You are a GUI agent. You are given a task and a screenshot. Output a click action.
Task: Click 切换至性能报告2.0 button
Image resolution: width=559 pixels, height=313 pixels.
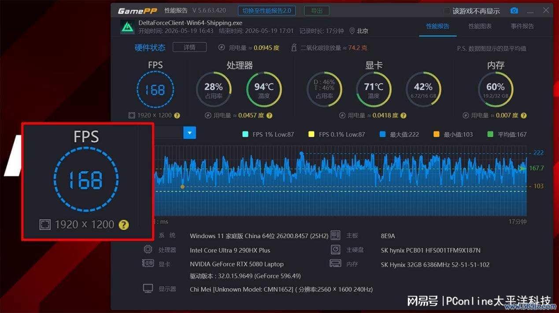(x=267, y=11)
